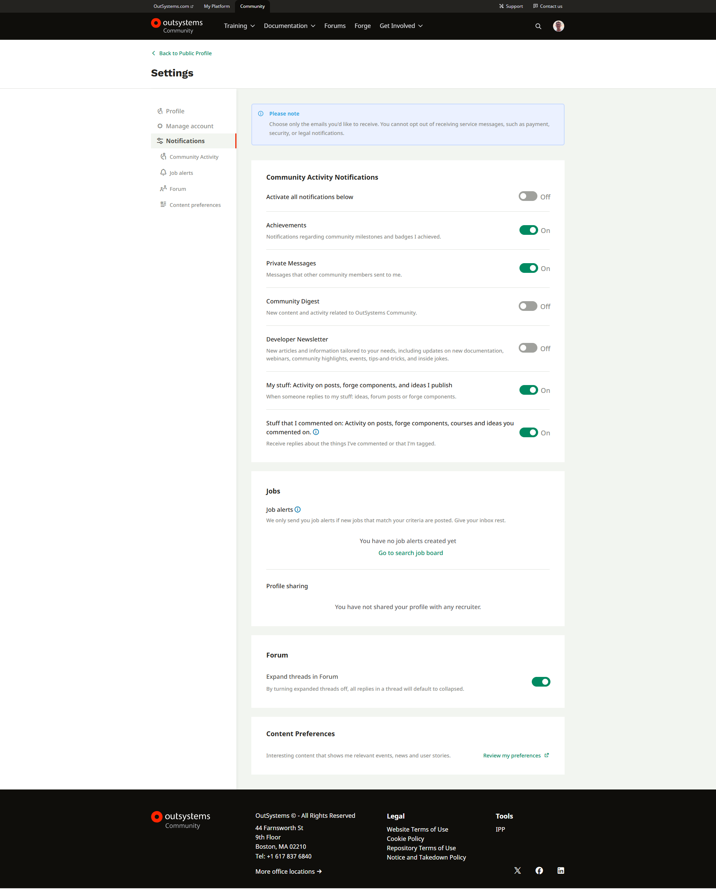The image size is (716, 889).
Task: Click the Job alerts bell in sidebar
Action: point(163,173)
